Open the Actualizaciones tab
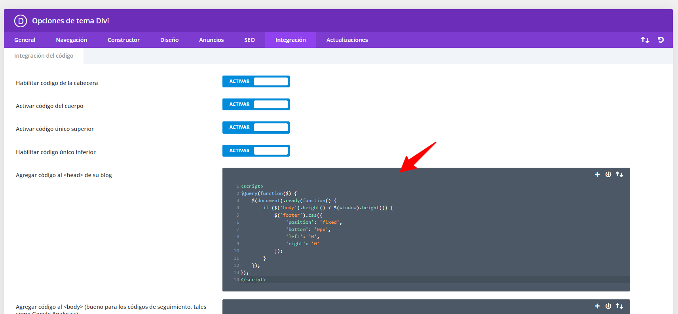The width and height of the screenshot is (678, 314). pos(347,40)
